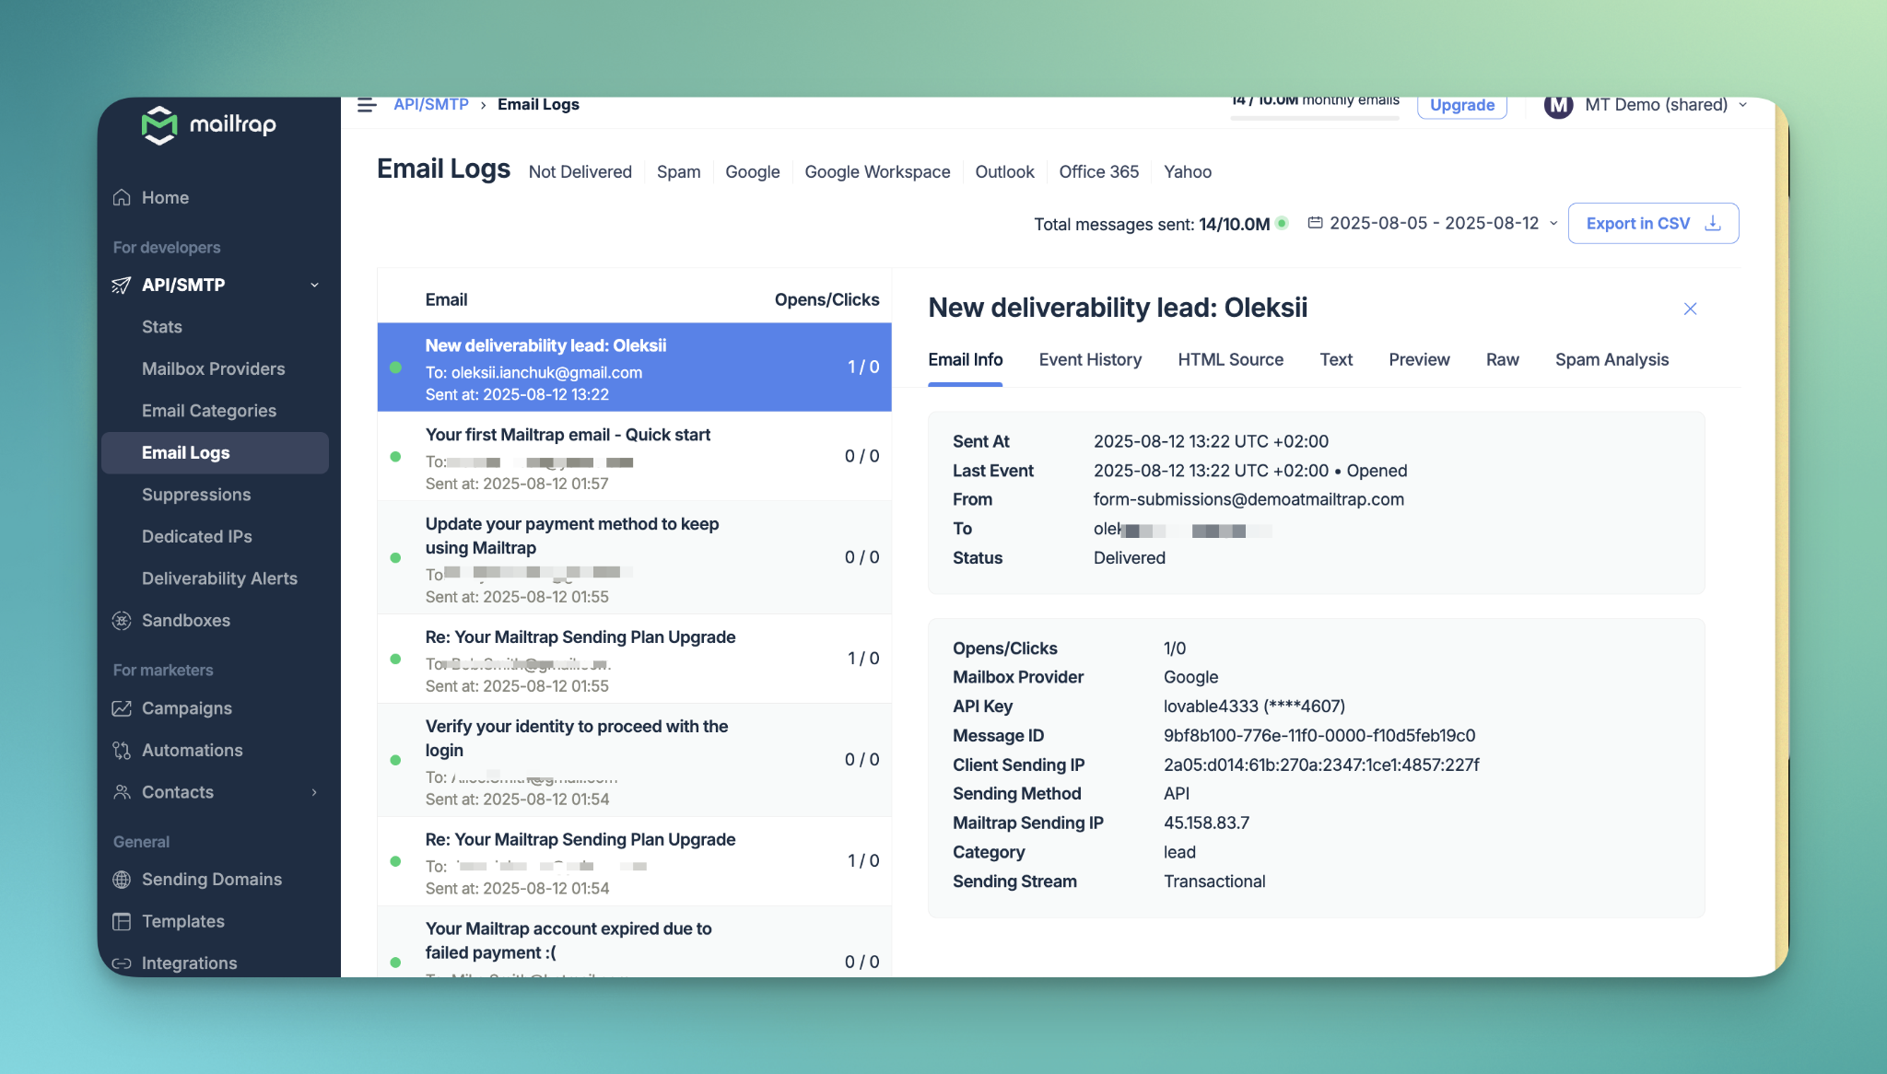The image size is (1887, 1074).
Task: Open Mailbox Providers in the sidebar
Action: pyautogui.click(x=213, y=369)
